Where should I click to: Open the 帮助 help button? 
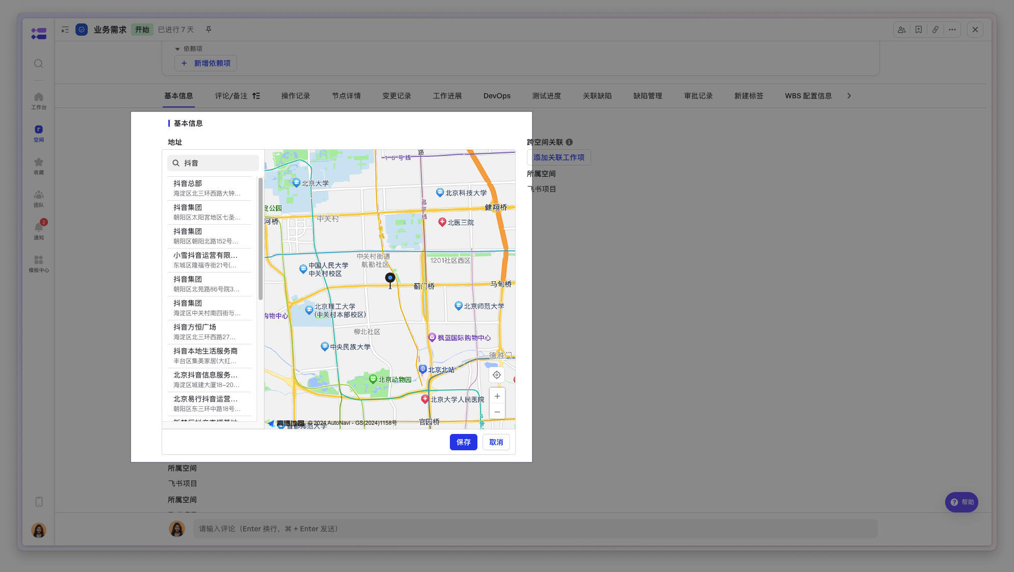pyautogui.click(x=962, y=502)
